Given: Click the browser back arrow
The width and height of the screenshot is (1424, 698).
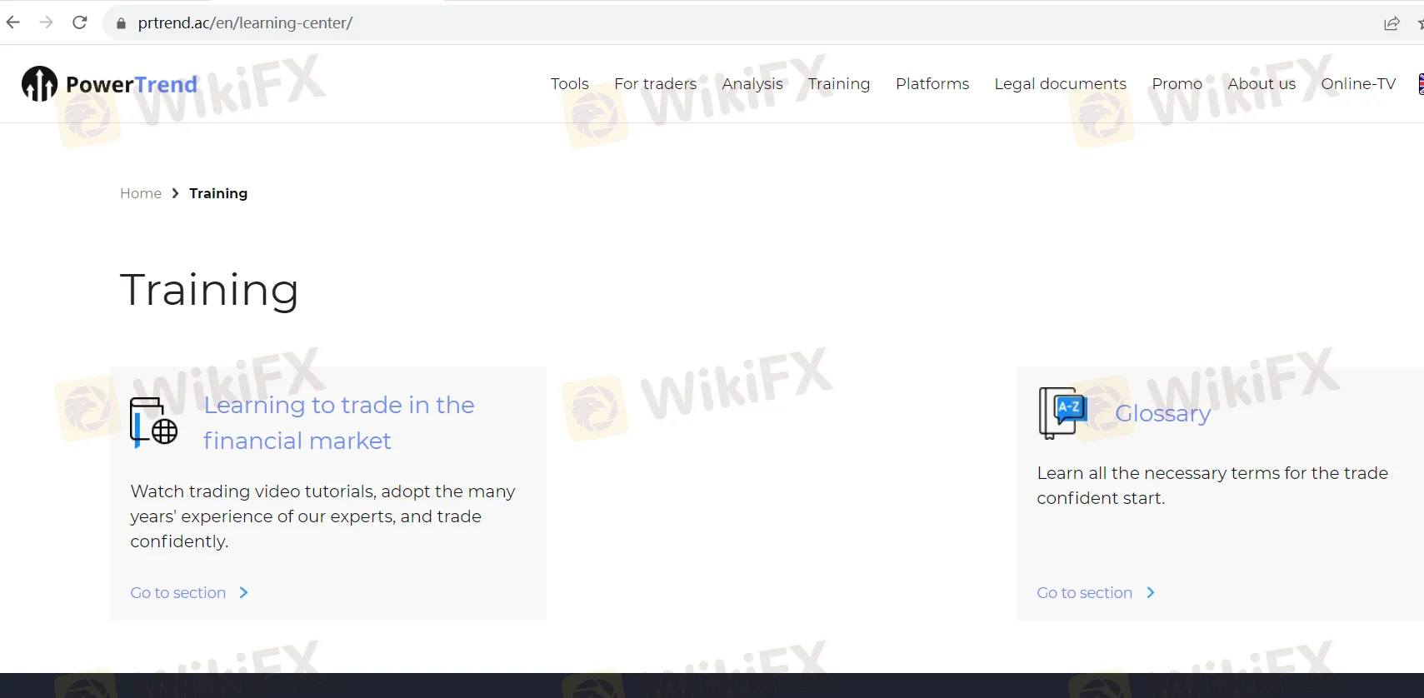Looking at the screenshot, I should 13,22.
